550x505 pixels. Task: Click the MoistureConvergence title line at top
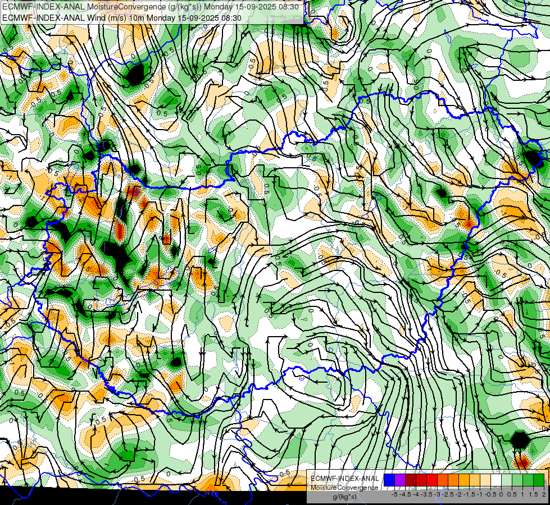click(151, 7)
